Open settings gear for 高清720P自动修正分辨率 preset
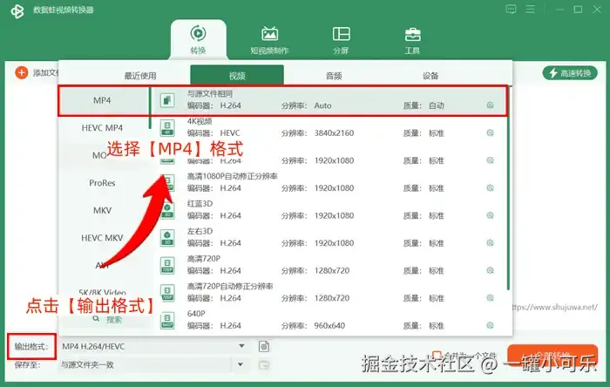 click(x=490, y=298)
